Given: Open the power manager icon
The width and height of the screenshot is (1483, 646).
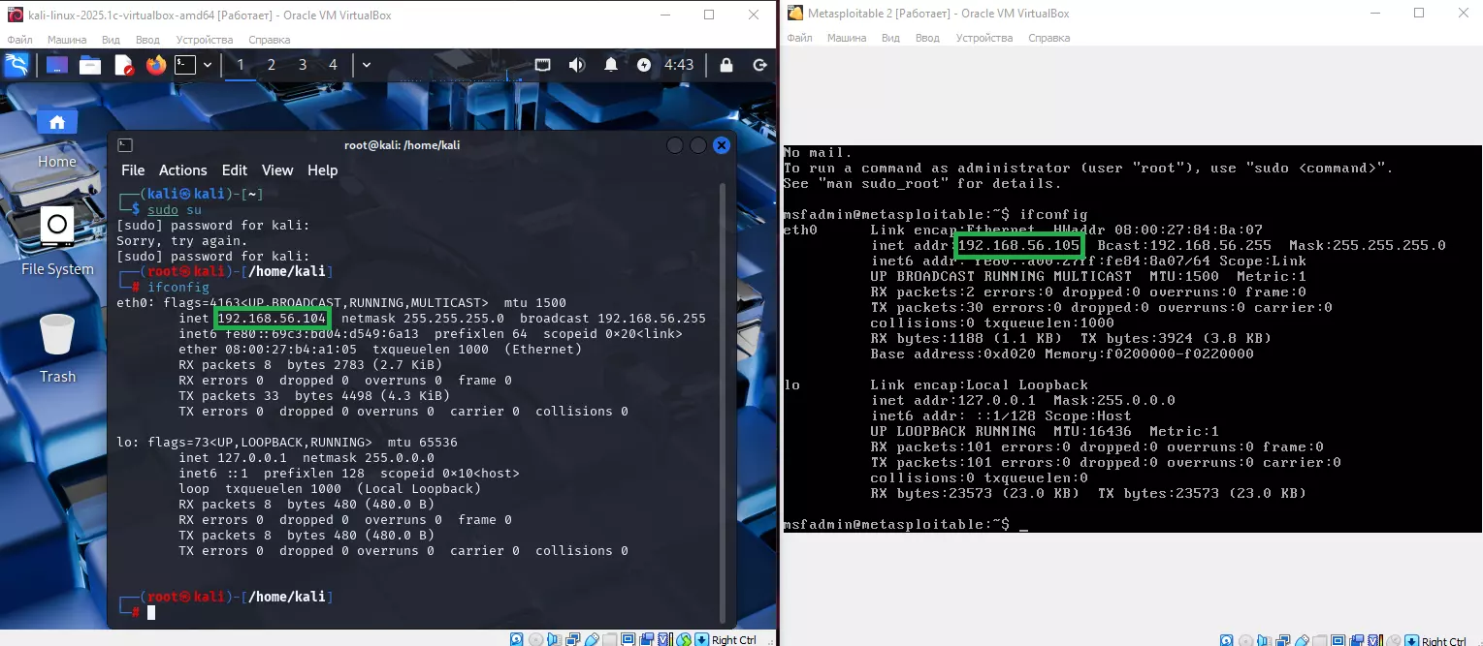Looking at the screenshot, I should pos(645,65).
